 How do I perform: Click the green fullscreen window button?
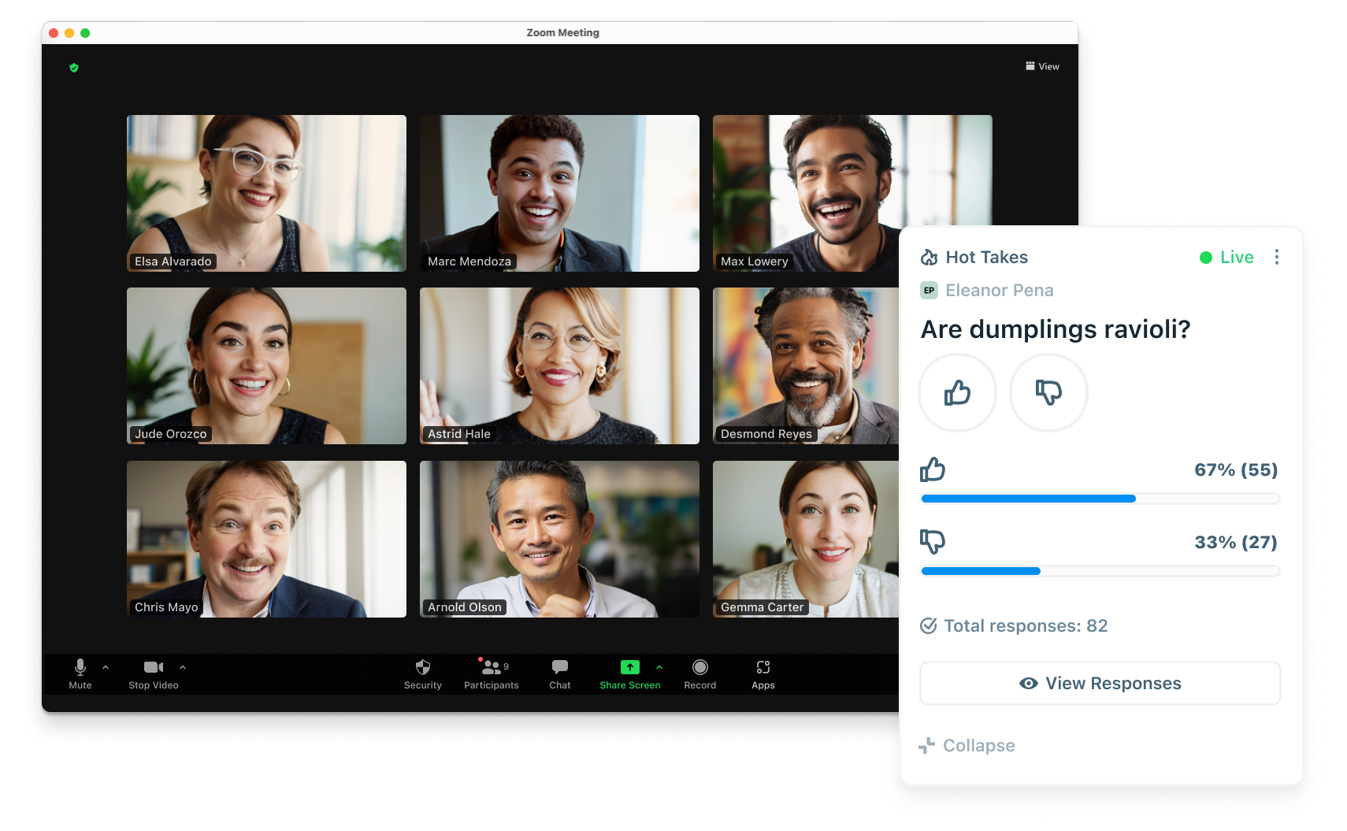tap(85, 33)
